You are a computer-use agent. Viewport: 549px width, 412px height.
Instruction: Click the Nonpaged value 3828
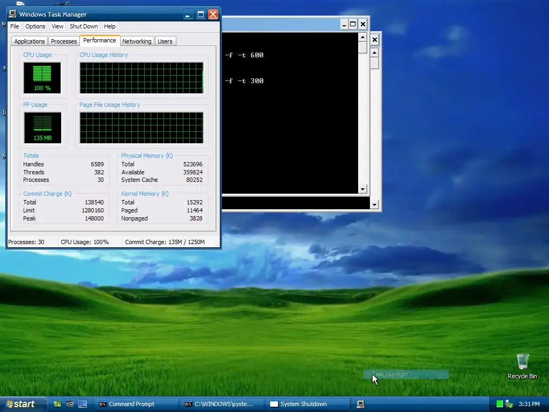click(x=196, y=218)
